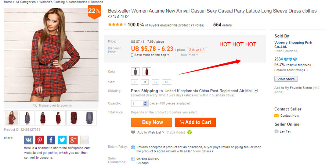Expand the shipping method dropdown
The width and height of the screenshot is (327, 167).
coord(256,91)
